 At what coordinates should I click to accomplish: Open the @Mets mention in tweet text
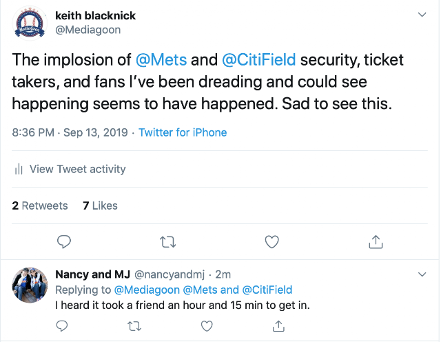pos(161,60)
